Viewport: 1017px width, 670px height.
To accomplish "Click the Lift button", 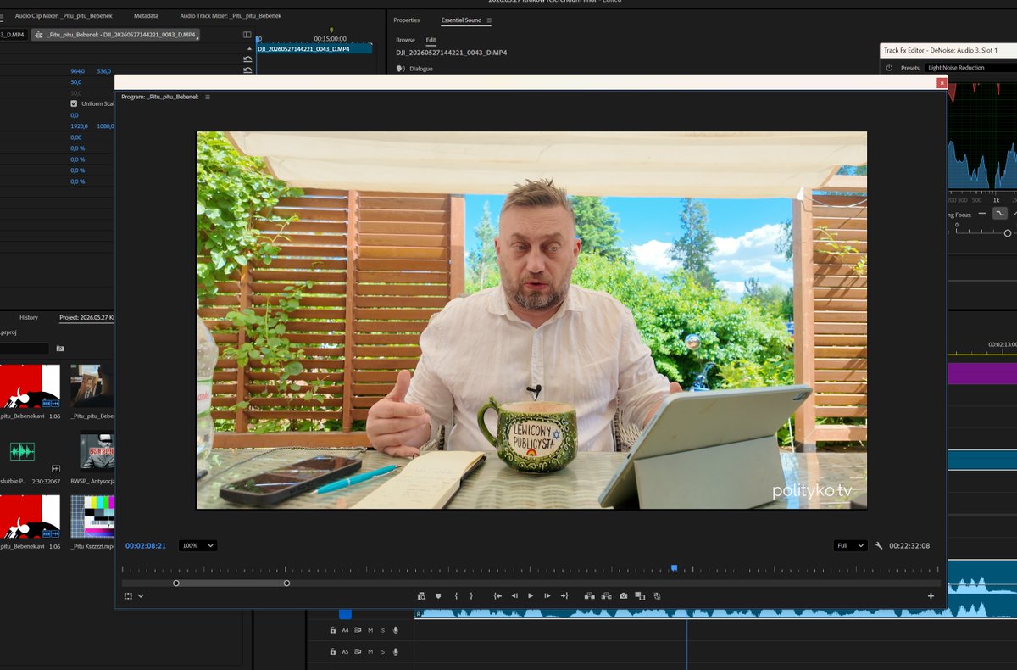I will click(x=589, y=596).
